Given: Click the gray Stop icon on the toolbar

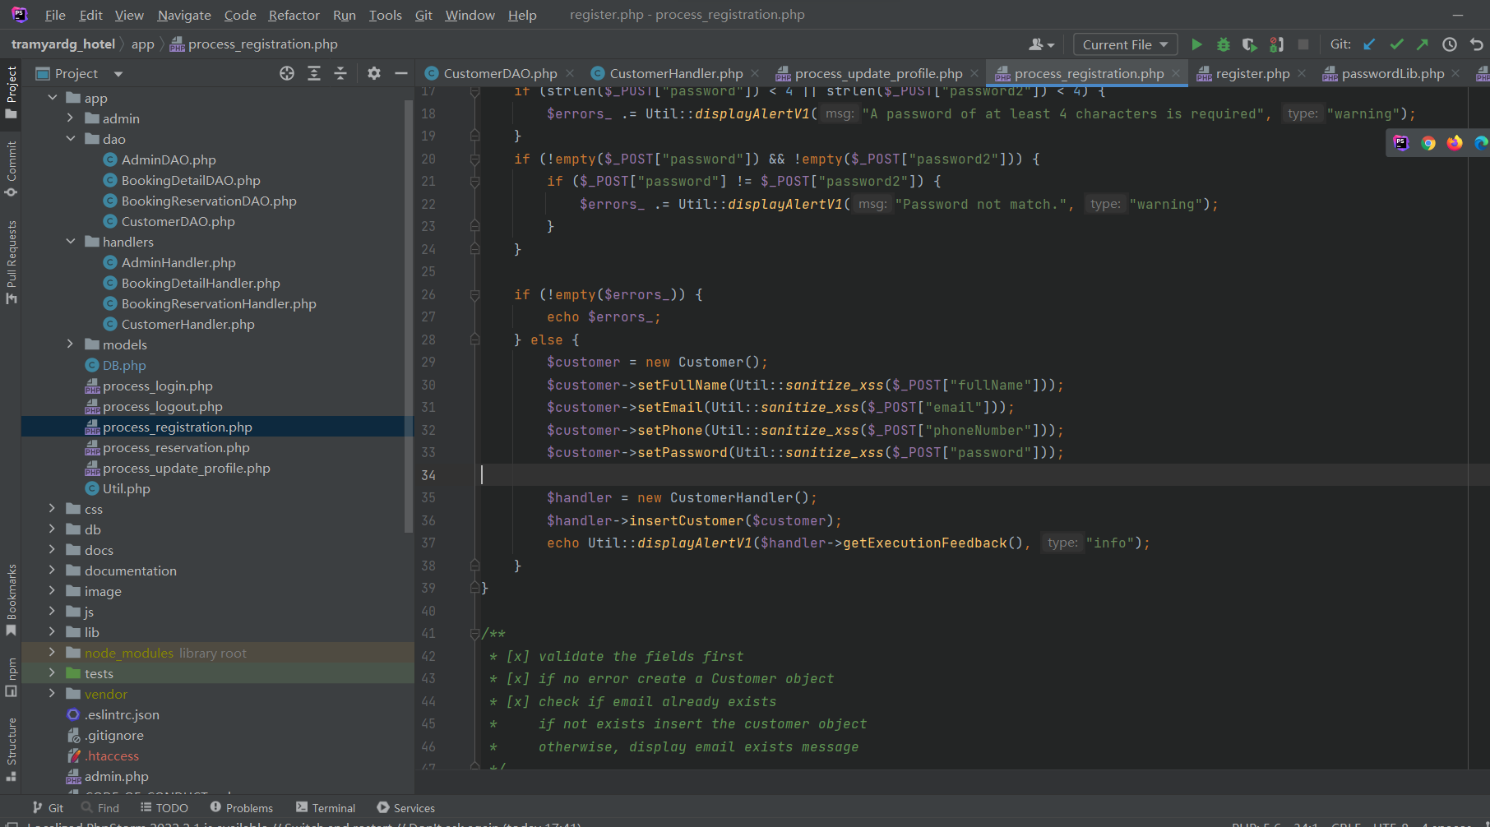Looking at the screenshot, I should pos(1303,44).
